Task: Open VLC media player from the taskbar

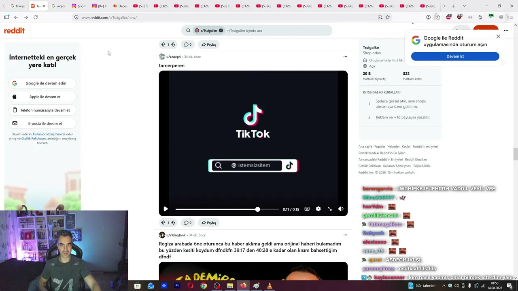Action: click(270, 286)
